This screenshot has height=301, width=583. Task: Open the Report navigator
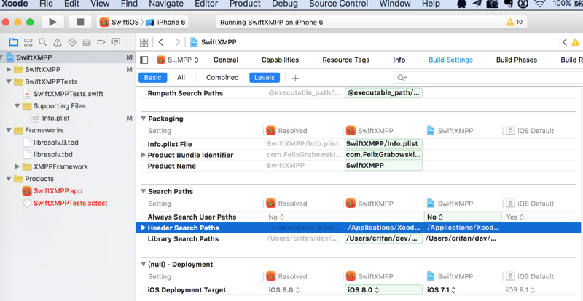pyautogui.click(x=116, y=42)
